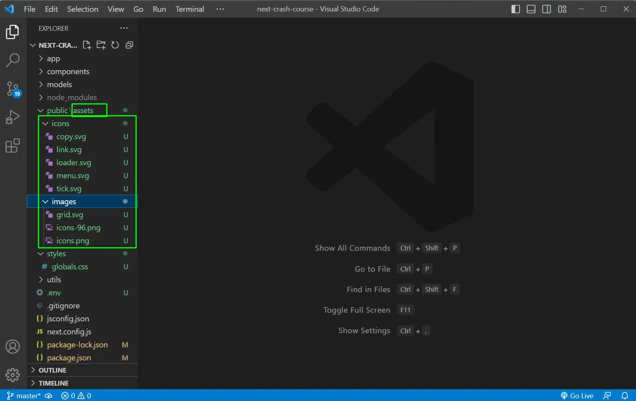
Task: Click the master branch indicator in status bar
Action: pos(24,395)
